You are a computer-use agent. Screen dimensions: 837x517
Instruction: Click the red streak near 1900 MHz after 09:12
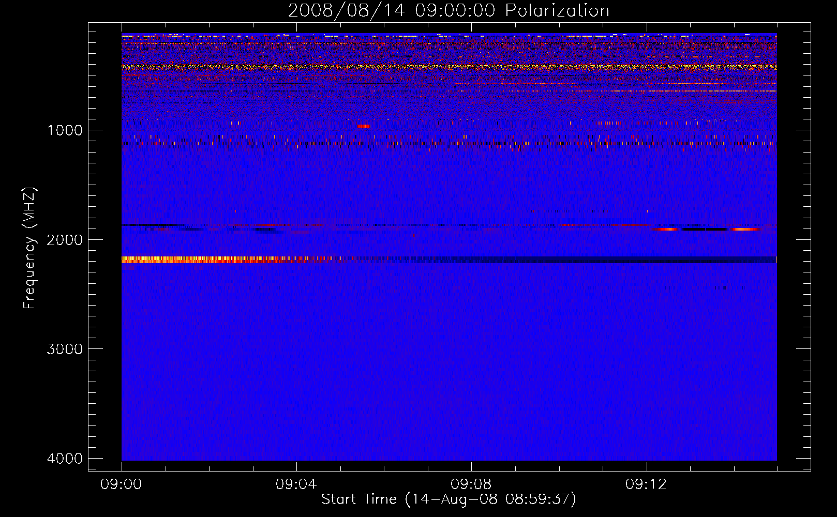(x=666, y=229)
